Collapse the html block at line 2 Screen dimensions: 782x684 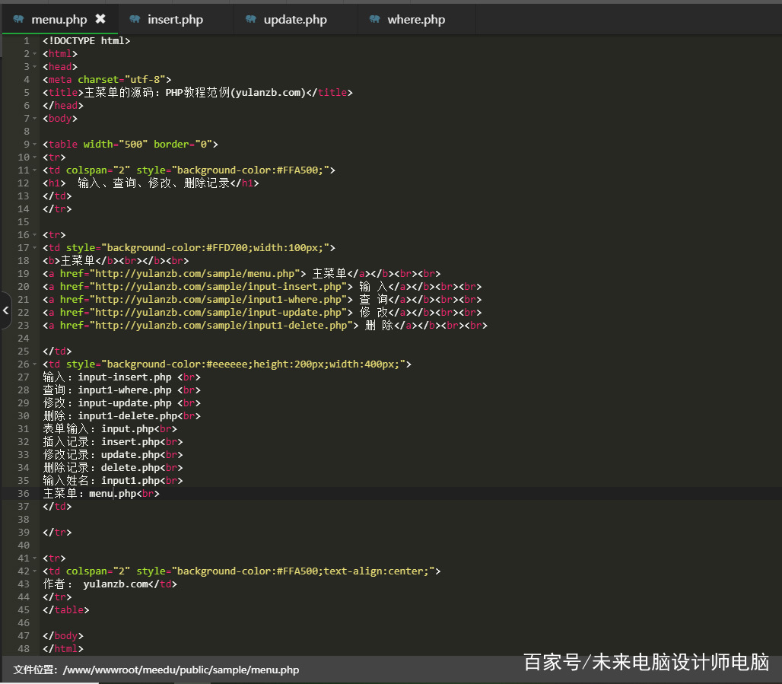(34, 54)
